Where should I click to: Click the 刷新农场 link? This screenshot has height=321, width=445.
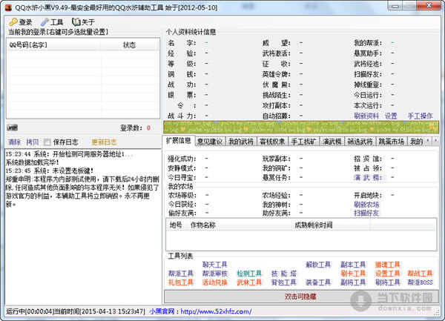coord(366,205)
